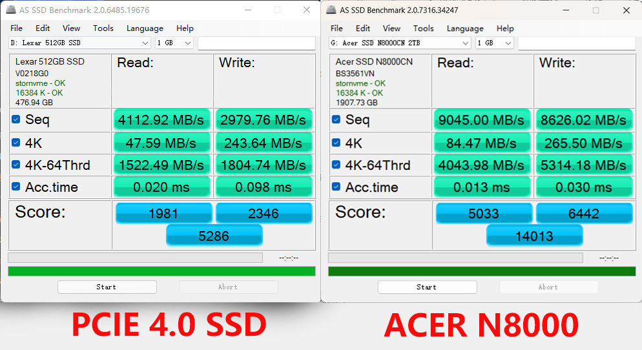Uncheck the Seq test in the Lexar window
This screenshot has width=642, height=350.
(16, 119)
